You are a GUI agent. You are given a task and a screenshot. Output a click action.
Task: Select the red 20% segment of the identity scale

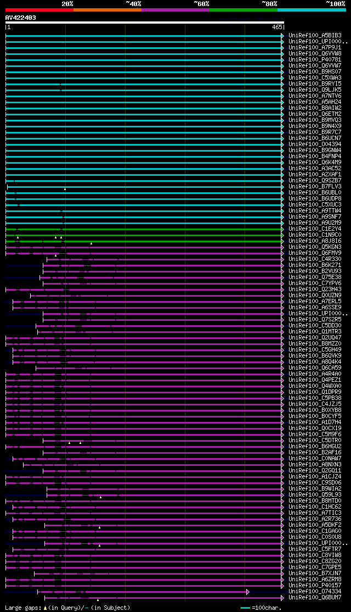39,10
